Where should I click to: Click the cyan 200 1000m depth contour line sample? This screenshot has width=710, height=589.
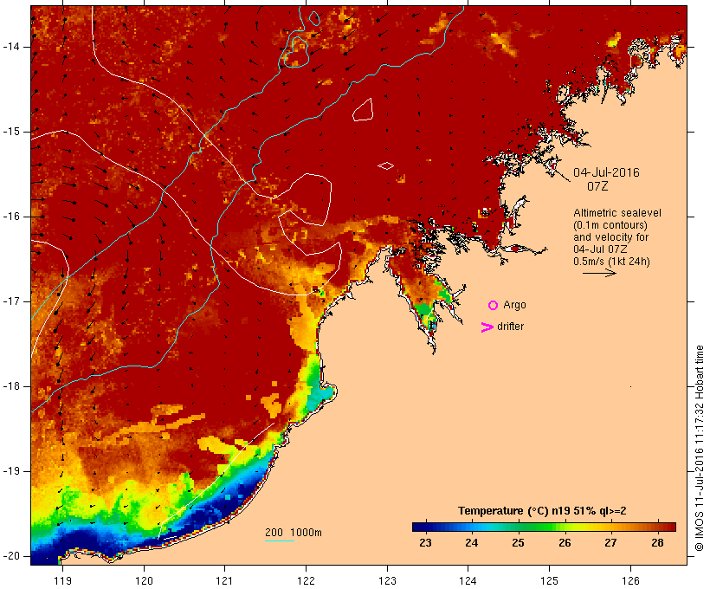(280, 540)
